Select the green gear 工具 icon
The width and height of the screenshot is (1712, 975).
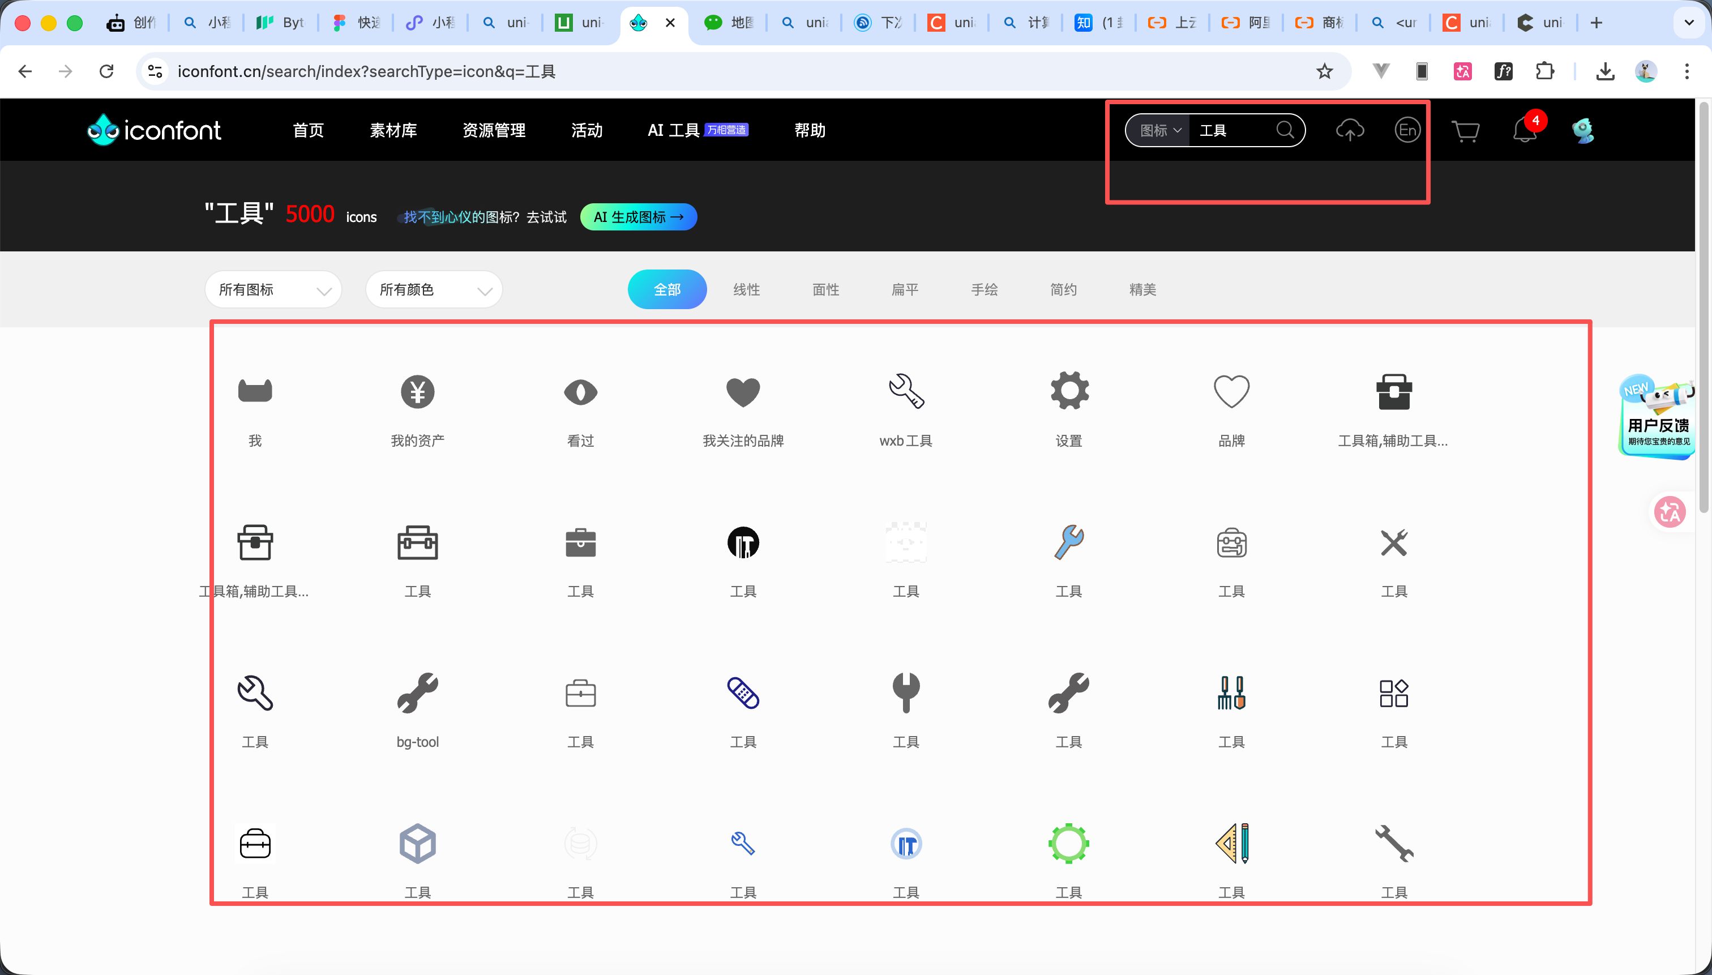click(1069, 844)
